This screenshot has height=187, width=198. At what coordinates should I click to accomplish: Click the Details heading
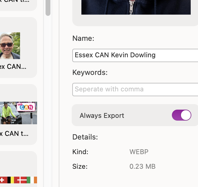point(85,137)
